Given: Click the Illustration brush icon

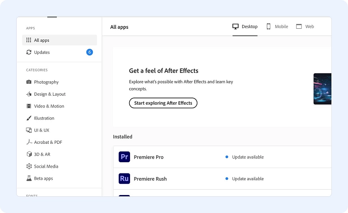Looking at the screenshot, I should click(29, 118).
